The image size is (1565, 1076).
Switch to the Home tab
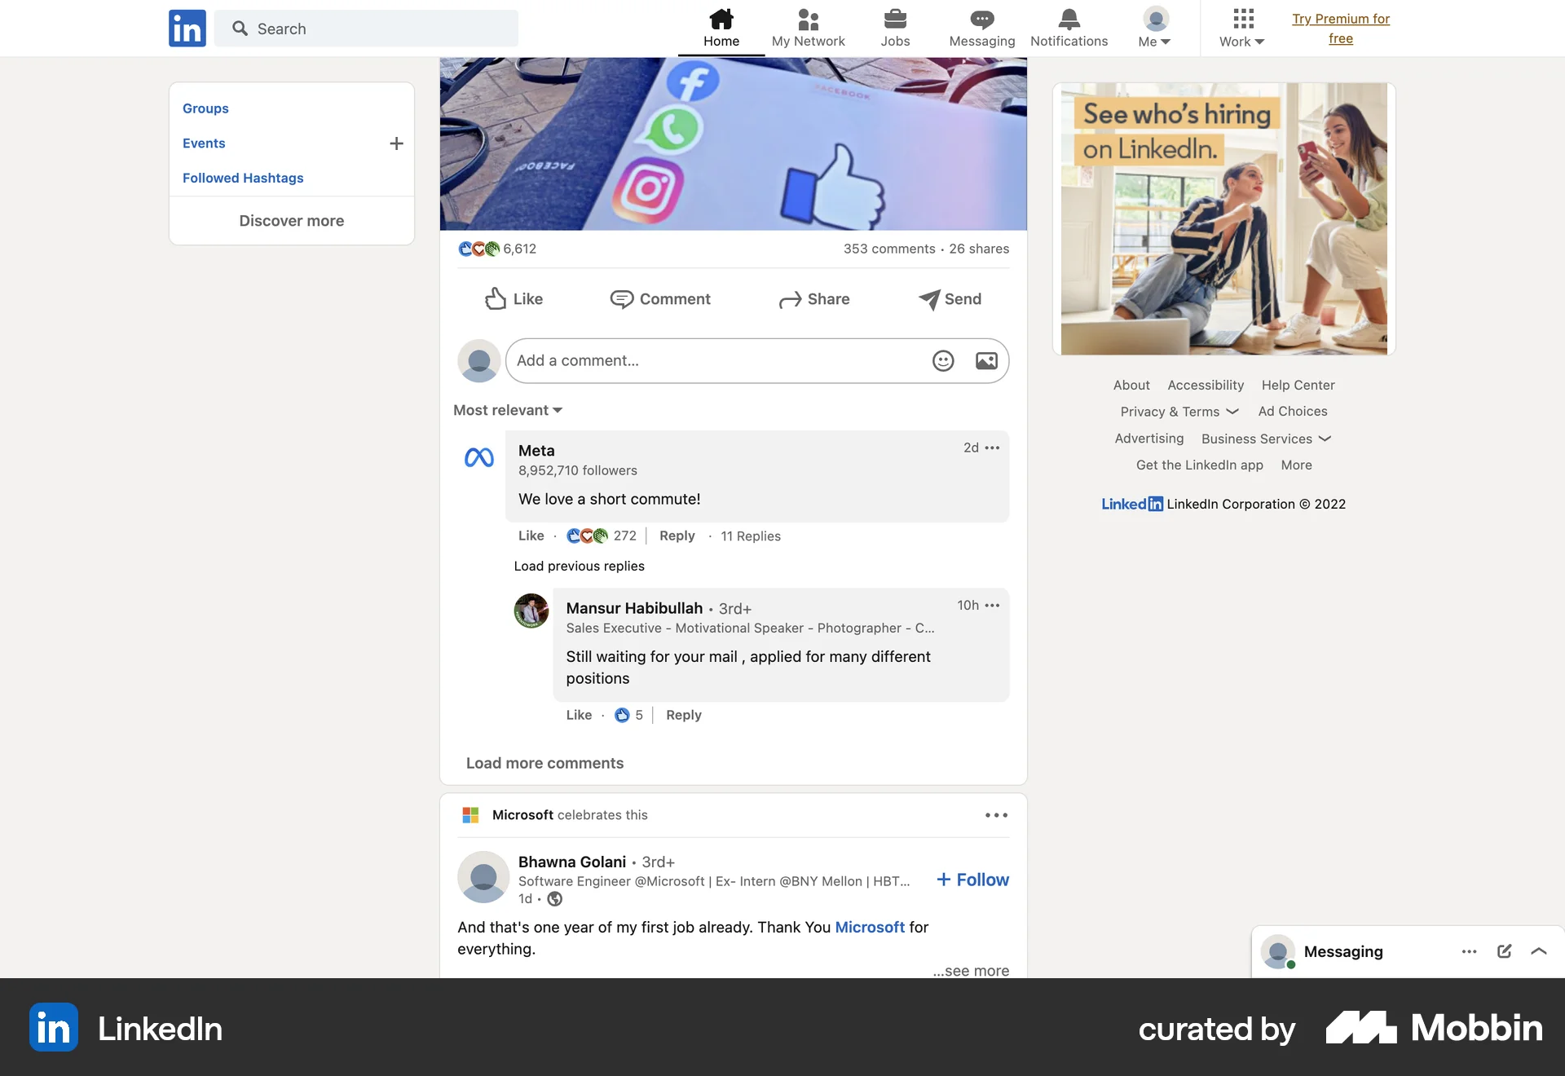click(x=721, y=28)
